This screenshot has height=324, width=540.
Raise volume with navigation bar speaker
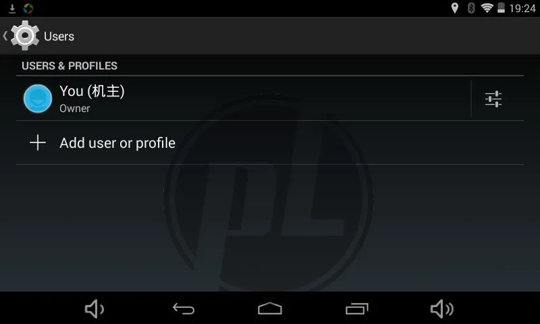pyautogui.click(x=442, y=308)
